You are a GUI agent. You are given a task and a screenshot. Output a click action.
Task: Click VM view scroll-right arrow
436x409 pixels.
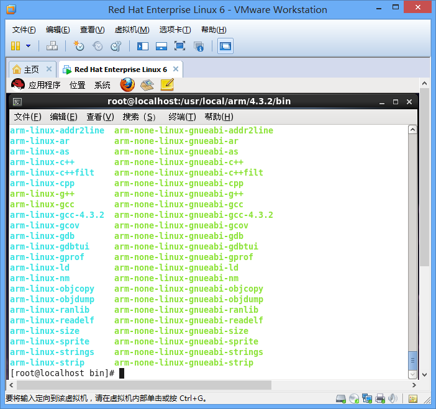[414, 385]
